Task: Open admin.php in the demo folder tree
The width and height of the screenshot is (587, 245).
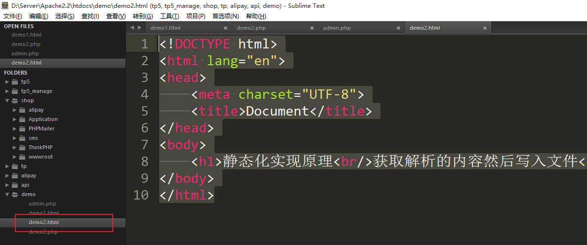Action: pos(42,204)
